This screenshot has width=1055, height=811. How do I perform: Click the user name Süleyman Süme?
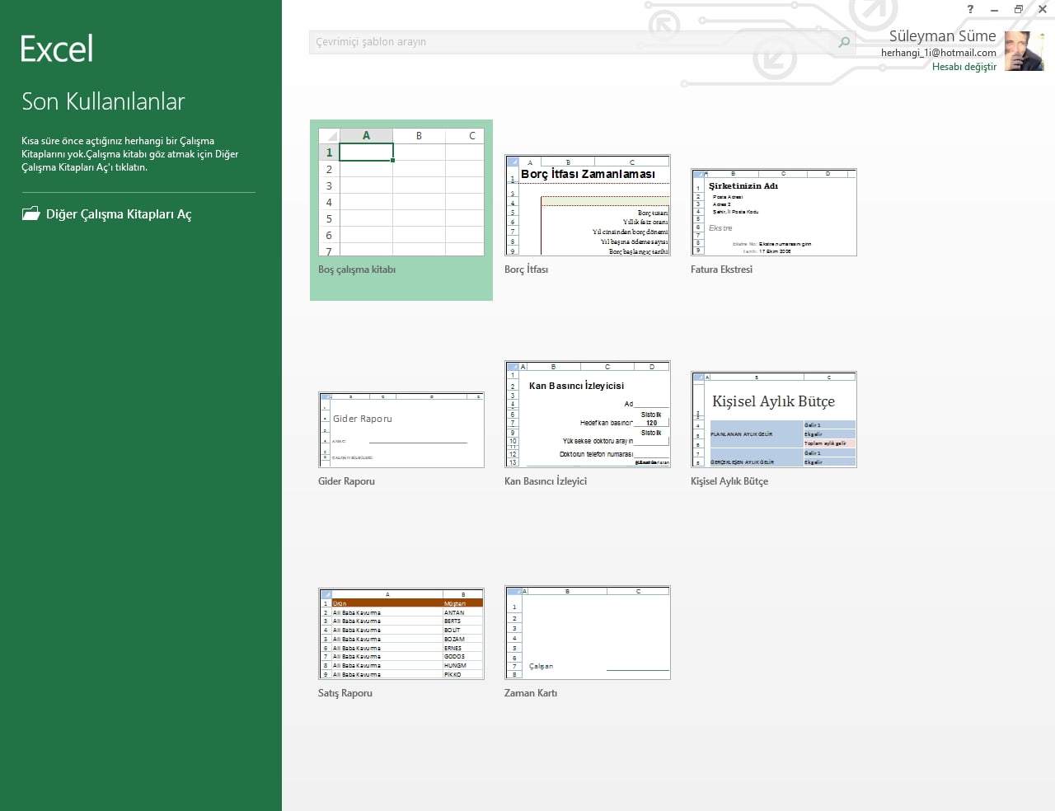[942, 35]
